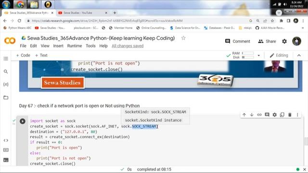The height and width of the screenshot is (173, 308).
Task: Open table of contents sidebar icon
Action: tap(6, 59)
